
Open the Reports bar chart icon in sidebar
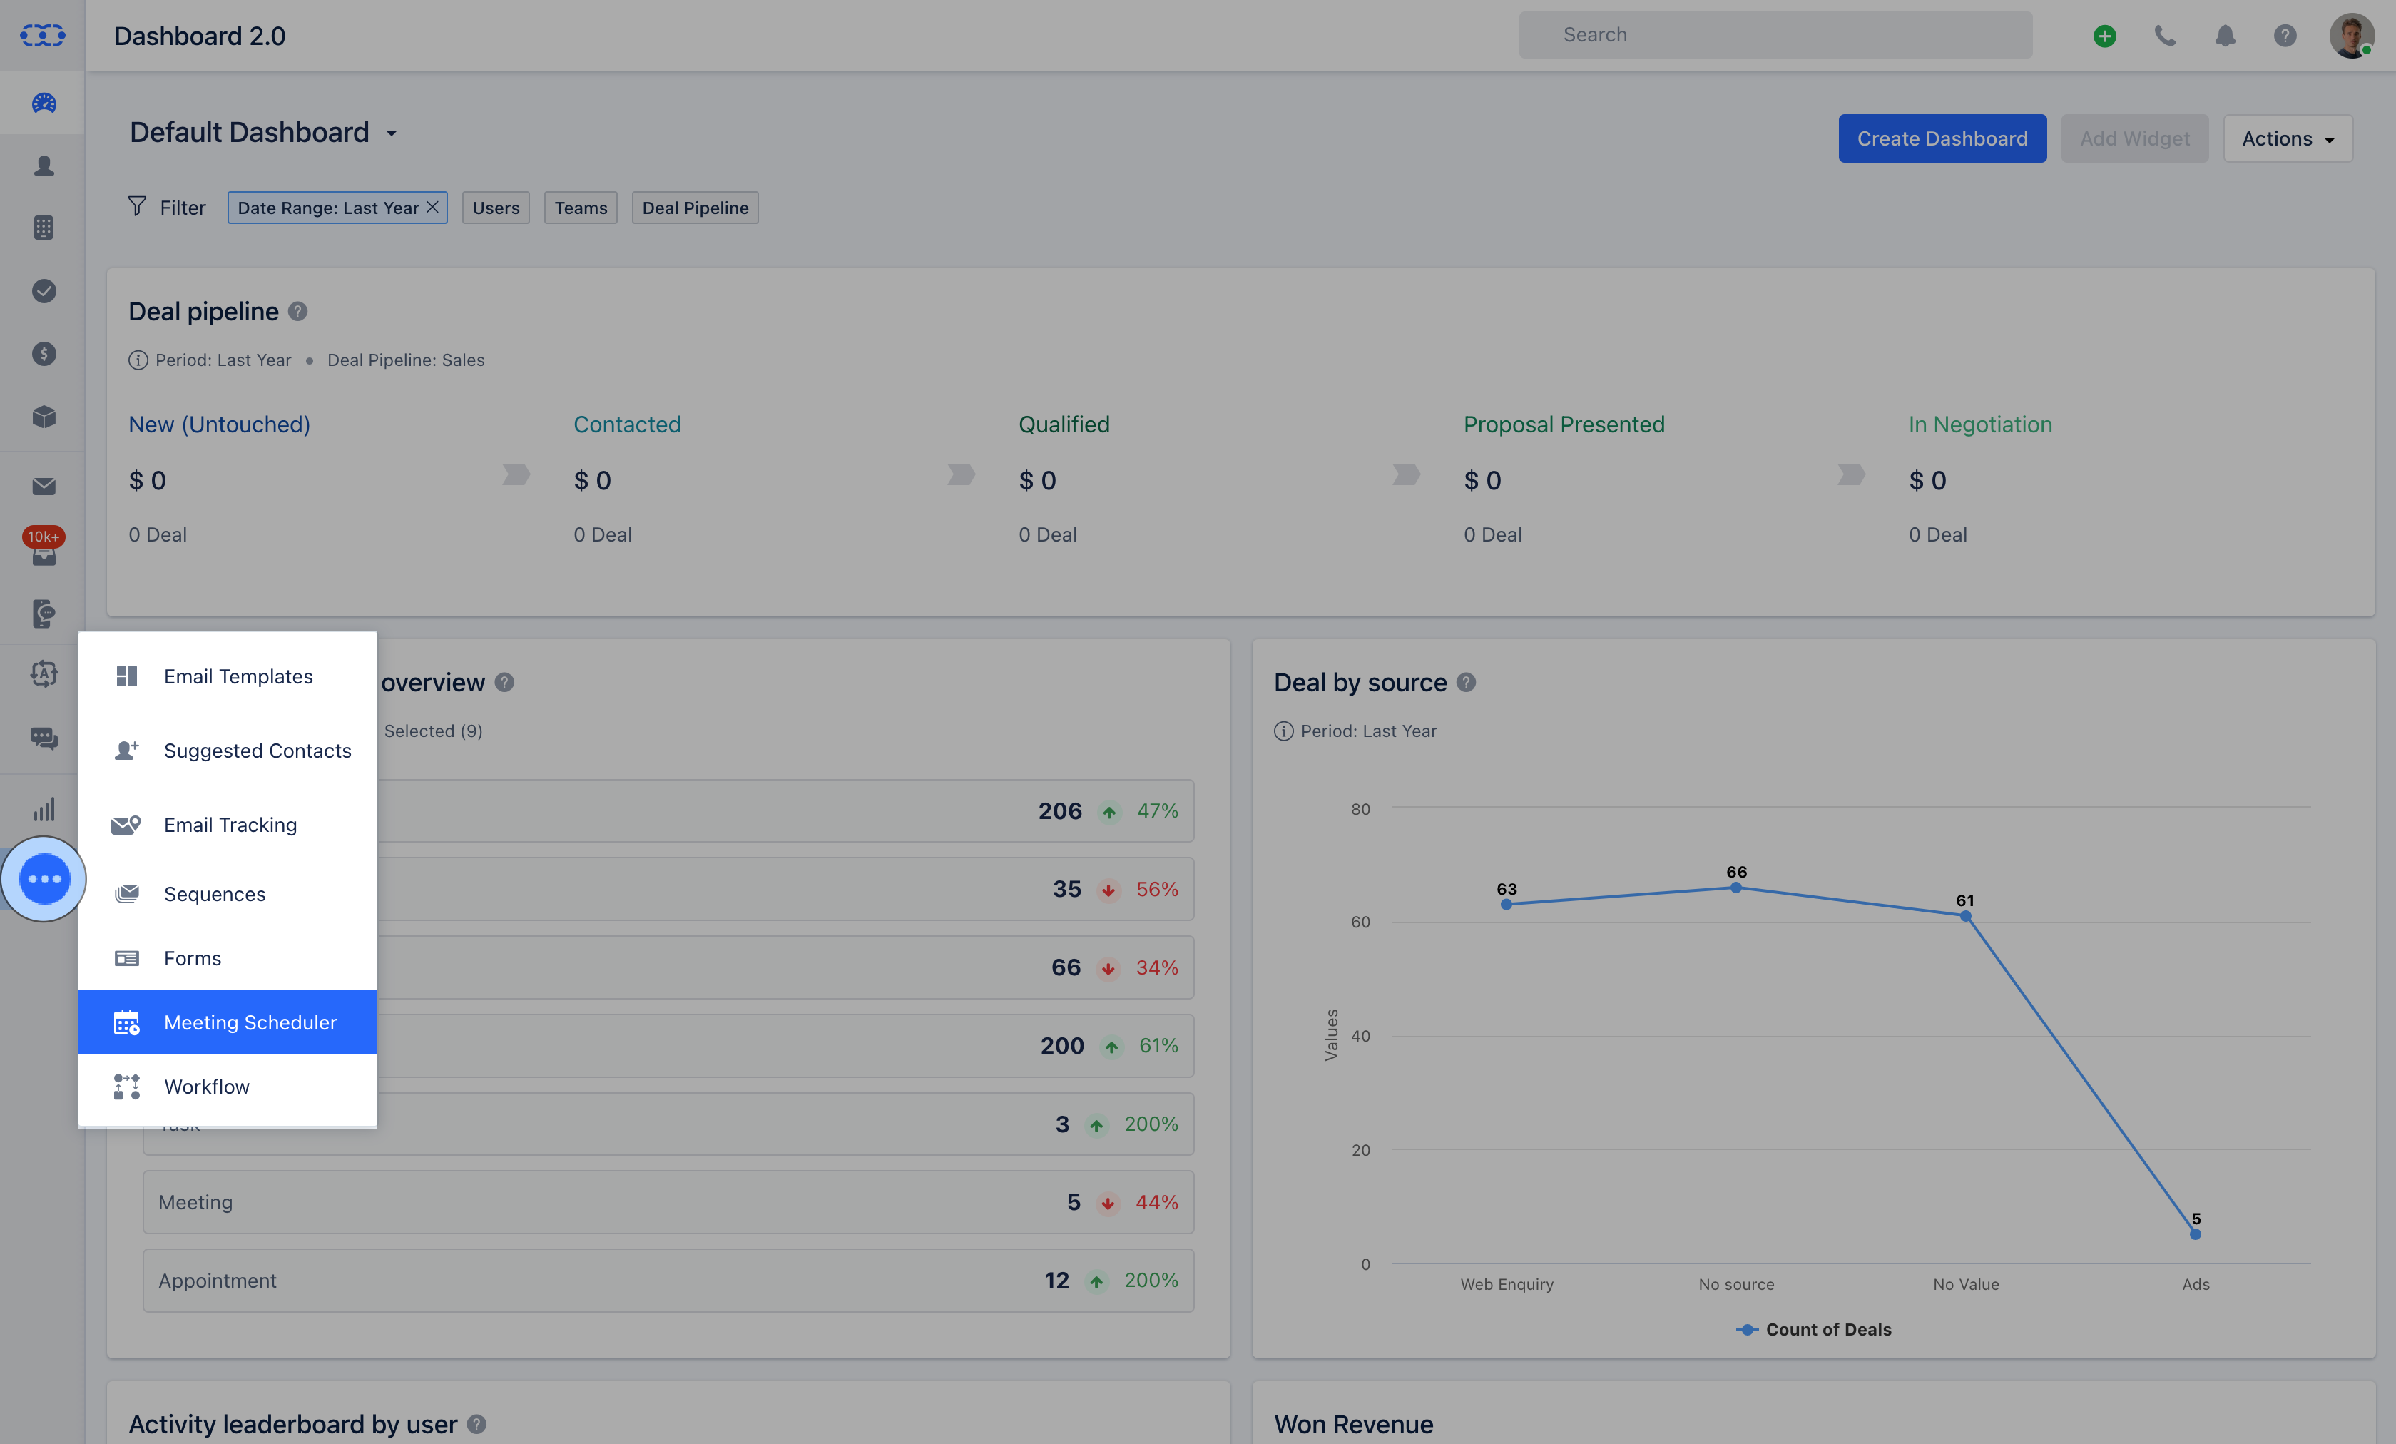44,809
